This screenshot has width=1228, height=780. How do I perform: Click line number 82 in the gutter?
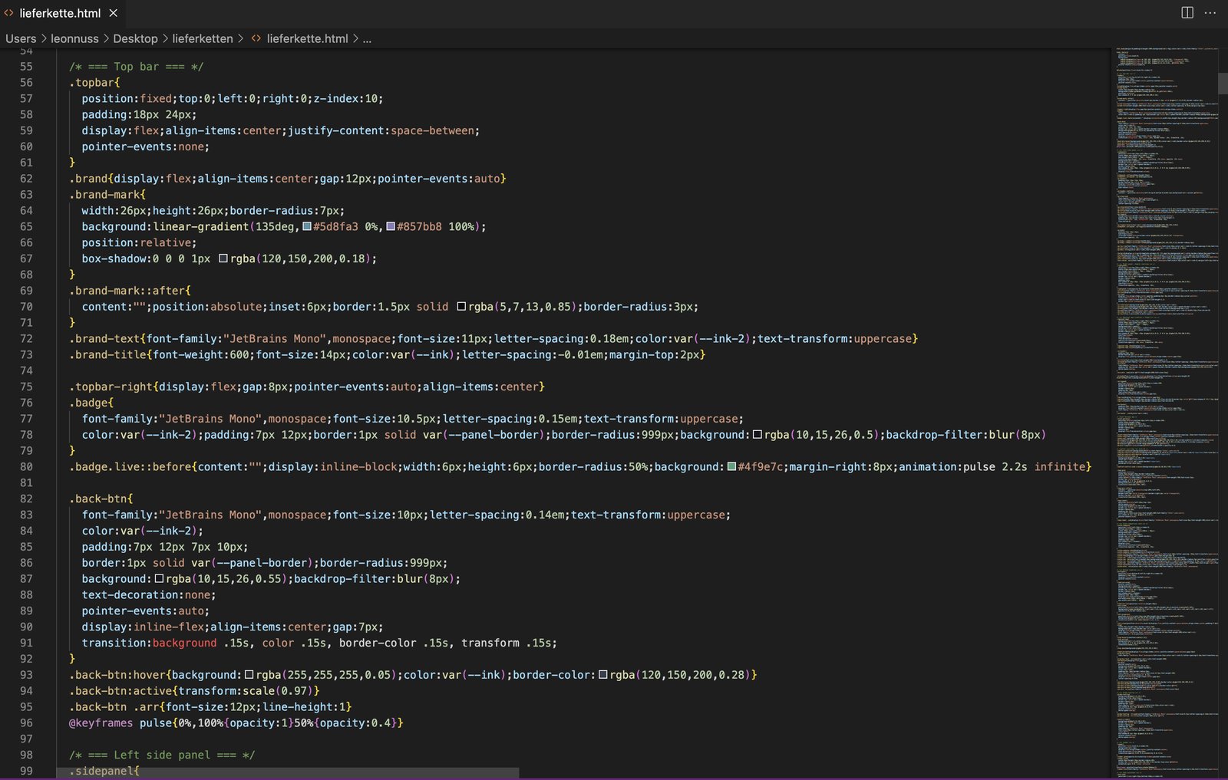26,499
